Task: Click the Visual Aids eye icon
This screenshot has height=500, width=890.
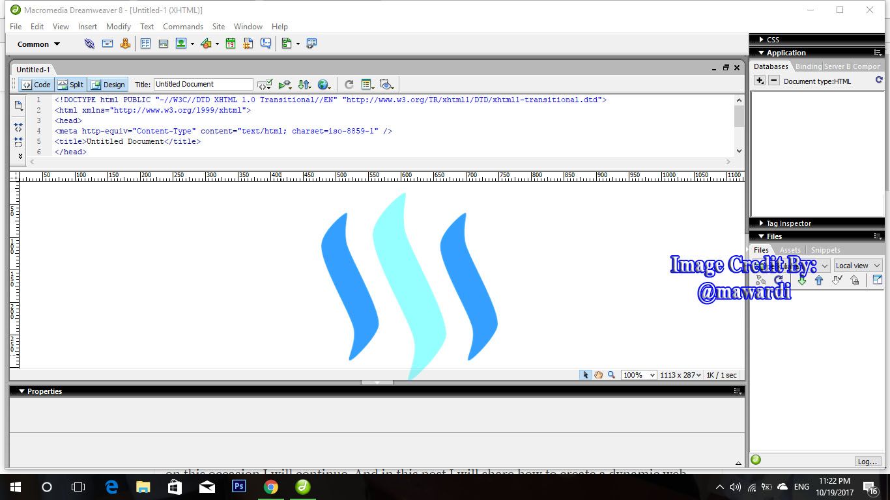Action: click(x=387, y=85)
